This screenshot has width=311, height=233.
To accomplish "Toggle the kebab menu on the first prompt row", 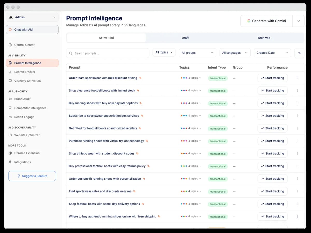I will point(297,78).
